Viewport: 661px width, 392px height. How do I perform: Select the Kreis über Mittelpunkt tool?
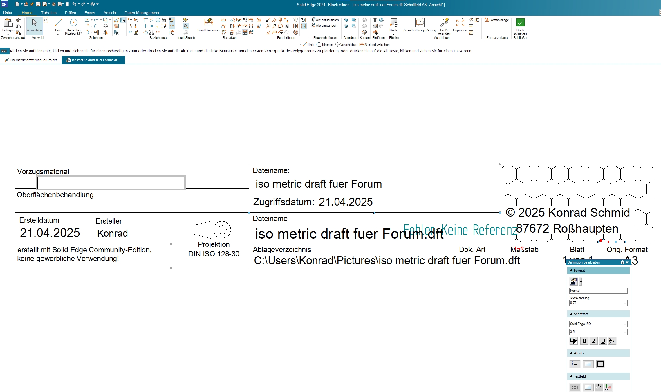click(x=74, y=26)
